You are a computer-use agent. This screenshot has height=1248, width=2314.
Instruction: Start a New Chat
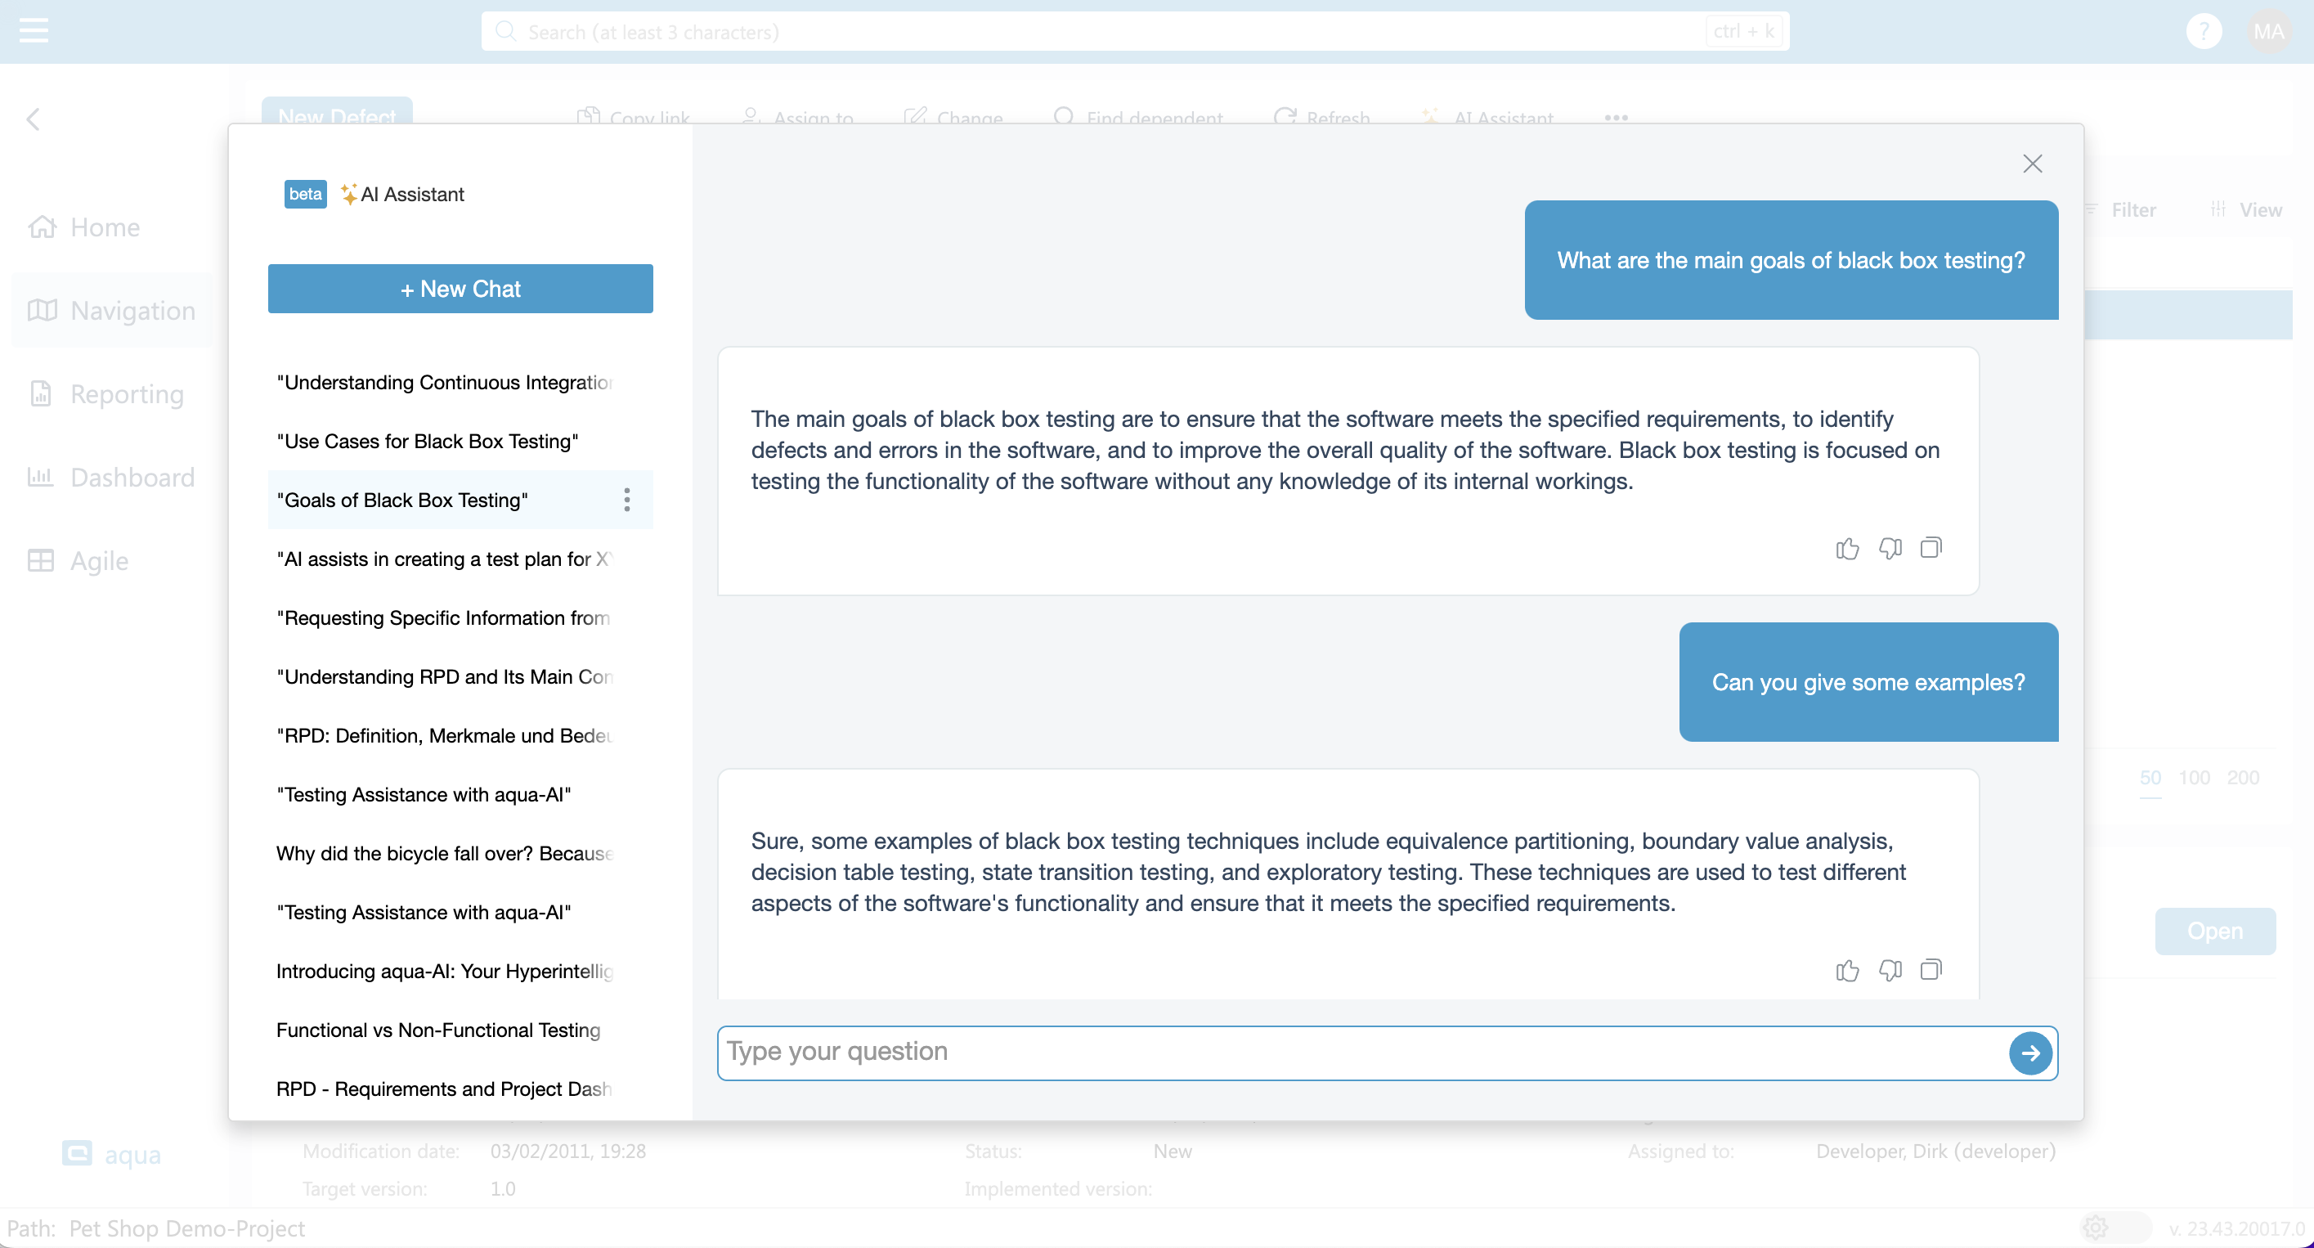coord(460,289)
